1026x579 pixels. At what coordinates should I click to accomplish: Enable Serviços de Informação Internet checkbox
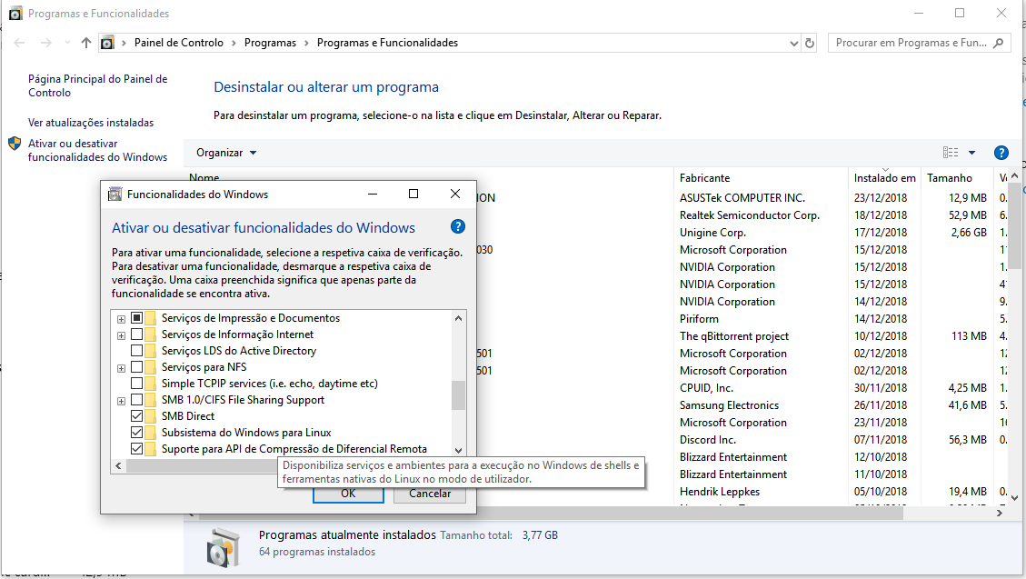click(136, 334)
